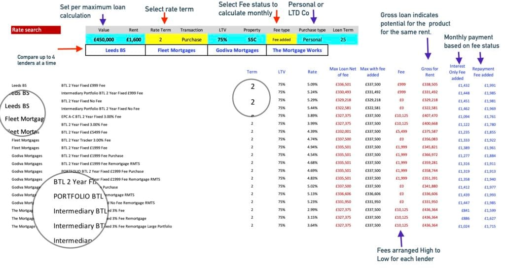The image size is (505, 275).
Task: Click the £407,470 gross for rent cell
Action: pyautogui.click(x=430, y=116)
